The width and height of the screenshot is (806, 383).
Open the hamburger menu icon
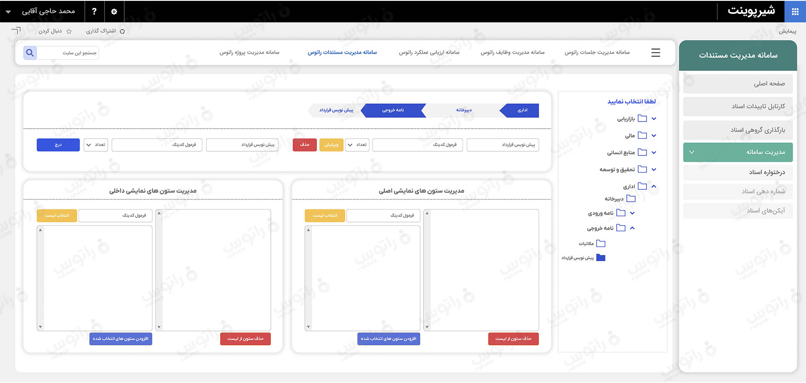click(655, 53)
